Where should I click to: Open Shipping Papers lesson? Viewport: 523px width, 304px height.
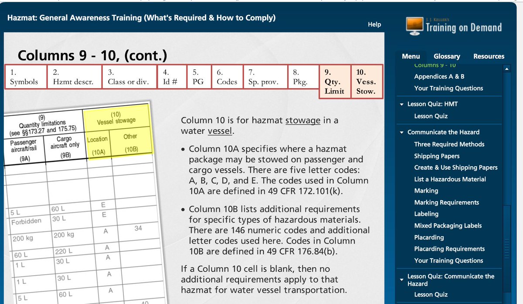click(437, 156)
